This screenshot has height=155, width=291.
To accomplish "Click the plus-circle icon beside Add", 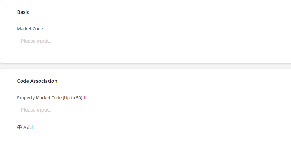I will click(19, 127).
